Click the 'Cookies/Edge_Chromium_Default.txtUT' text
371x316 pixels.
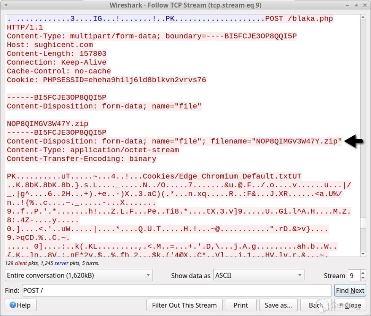click(222, 176)
